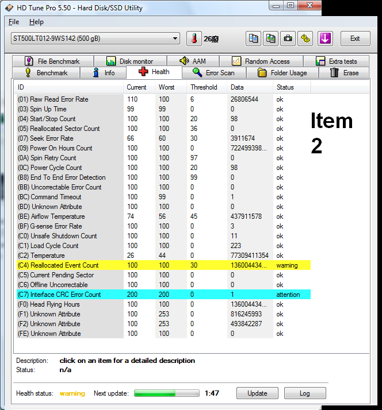382x410 pixels.
Task: Open the File menu
Action: point(14,22)
